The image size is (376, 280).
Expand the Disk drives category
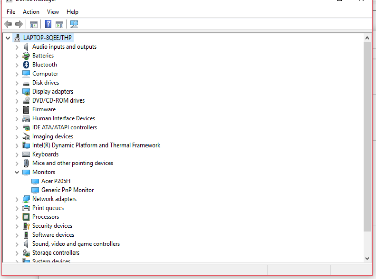pos(17,83)
